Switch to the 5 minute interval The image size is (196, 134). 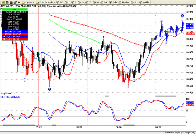pyautogui.click(x=74, y=2)
